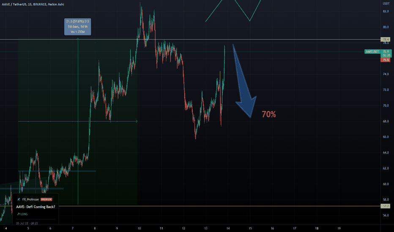Click date 5 on the time axis
394x232 pixels.
click(28, 229)
